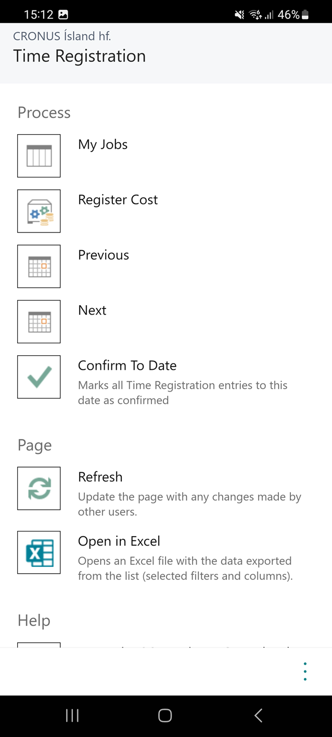Tap the Next calendar icon
Screen dimensions: 332x737
coord(39,321)
